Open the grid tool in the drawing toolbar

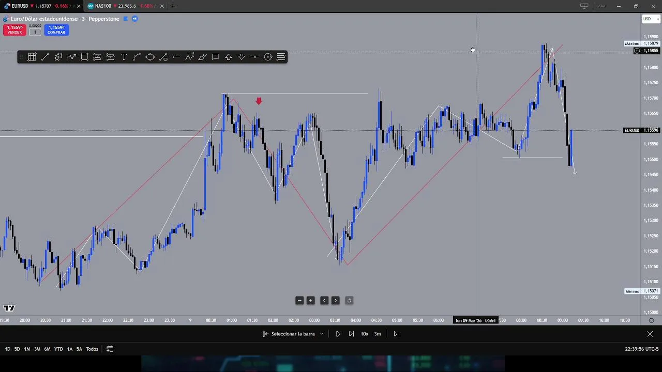click(x=32, y=57)
